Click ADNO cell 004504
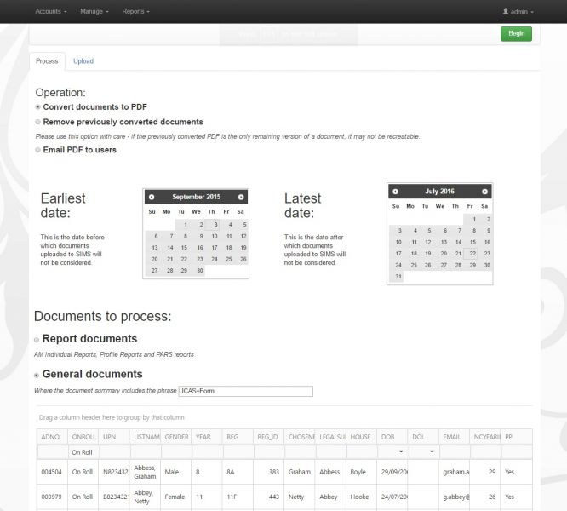 [x=52, y=472]
